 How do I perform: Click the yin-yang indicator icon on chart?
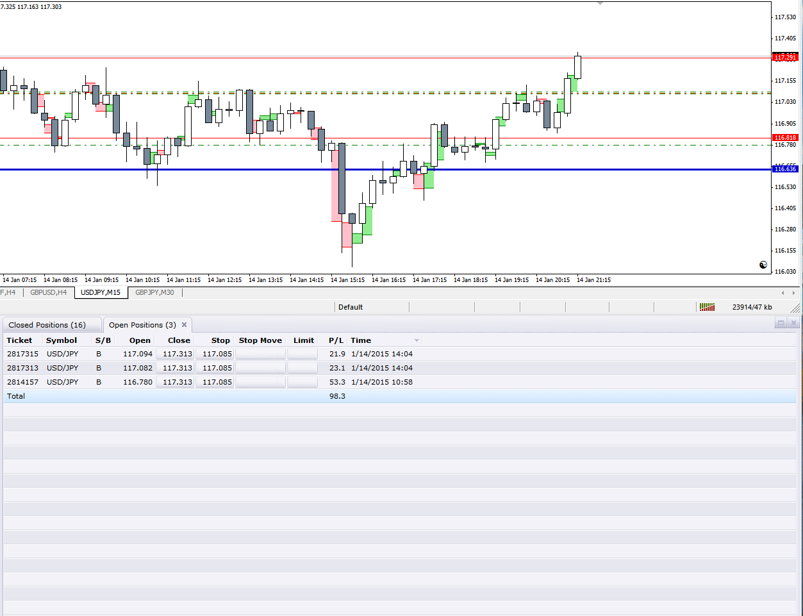[763, 265]
